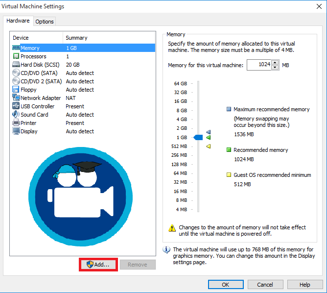
Task: Click the Display monitor icon
Action: click(x=16, y=131)
